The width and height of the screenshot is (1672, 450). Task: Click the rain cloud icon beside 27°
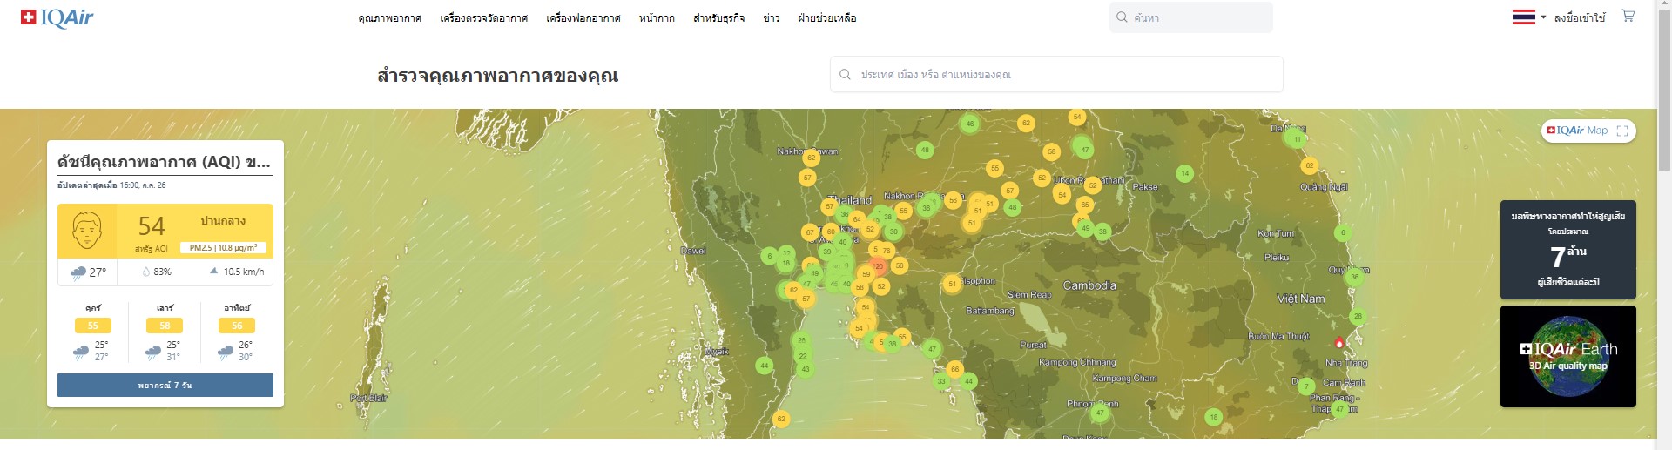[78, 272]
